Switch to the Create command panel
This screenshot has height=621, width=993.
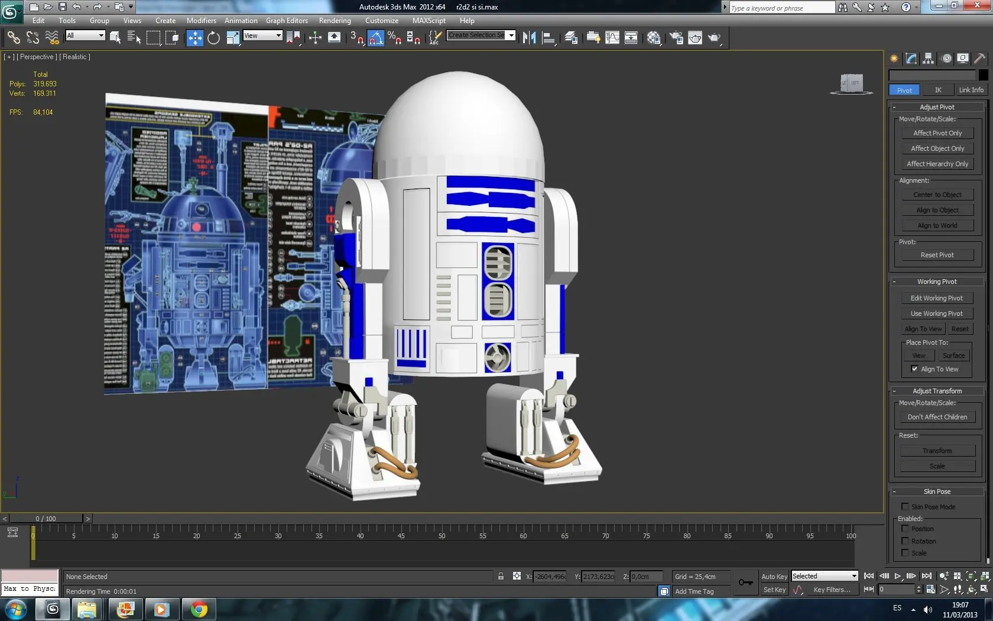tap(894, 58)
